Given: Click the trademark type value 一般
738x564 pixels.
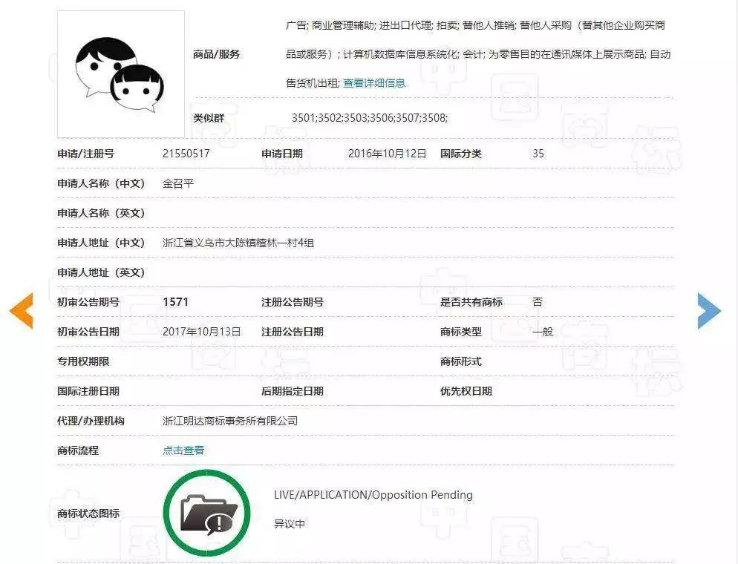Looking at the screenshot, I should [x=543, y=332].
